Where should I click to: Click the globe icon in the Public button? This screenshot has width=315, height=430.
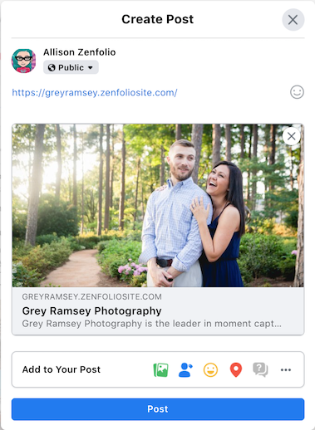point(52,67)
